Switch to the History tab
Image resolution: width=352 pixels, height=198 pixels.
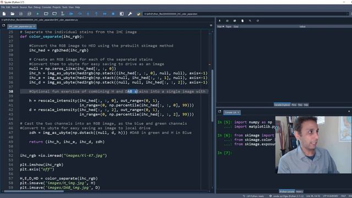(299, 191)
